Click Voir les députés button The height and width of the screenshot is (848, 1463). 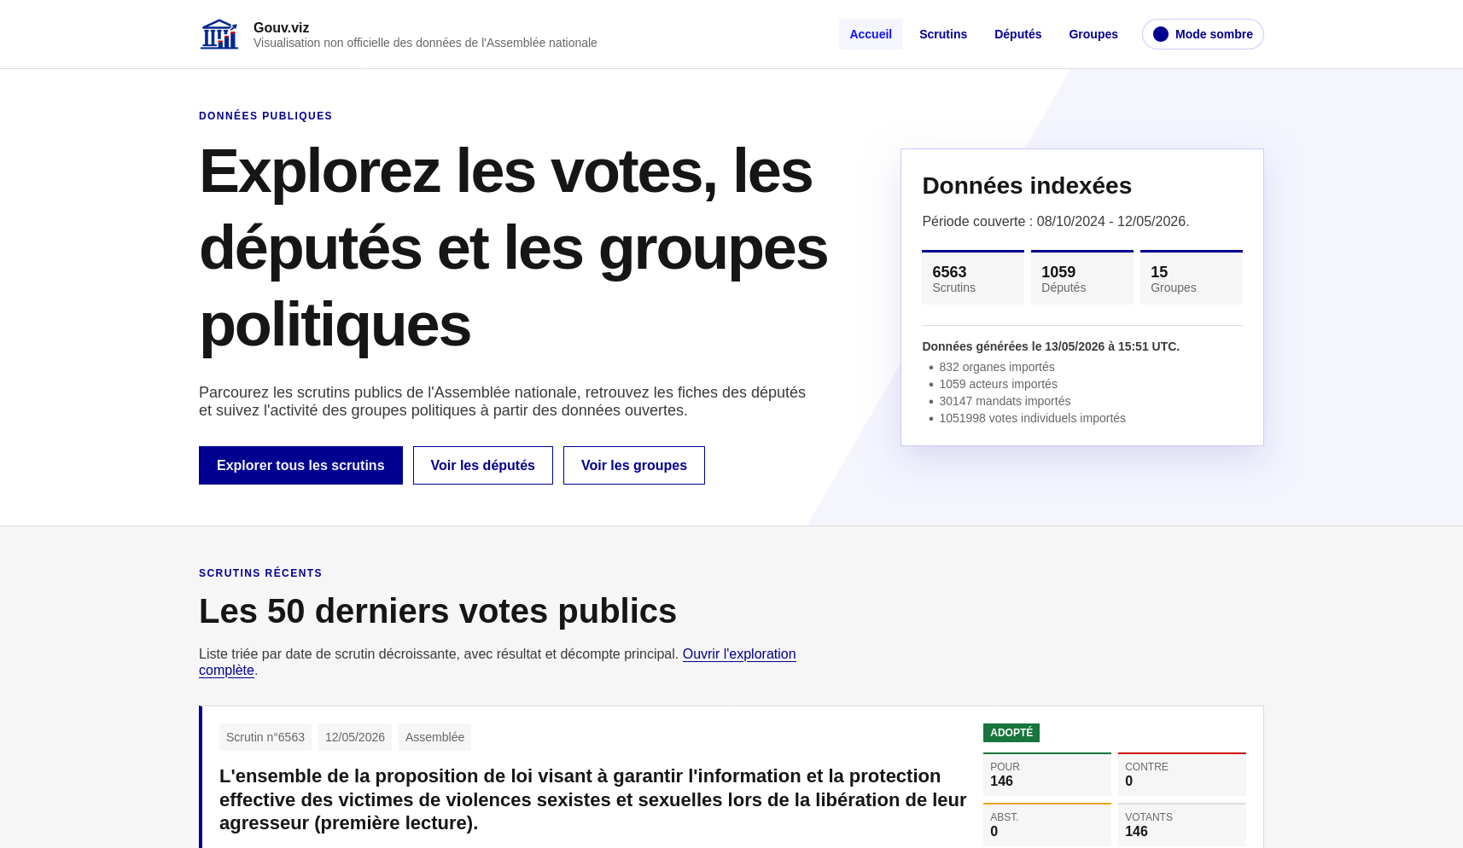483,465
